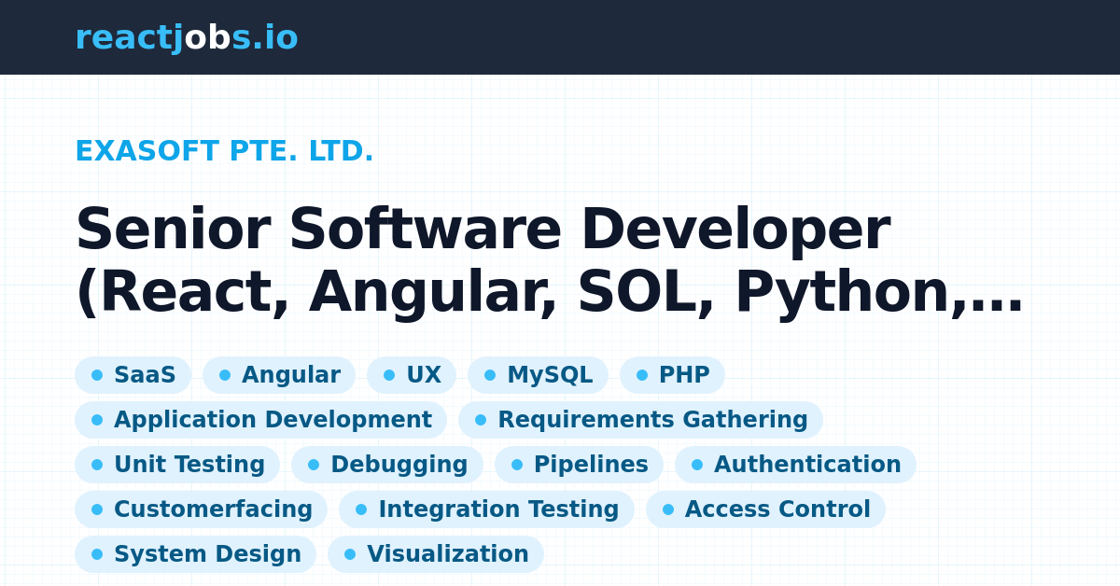Click the bullet icon on the SaaS tag
This screenshot has height=586, width=1120.
[x=97, y=375]
